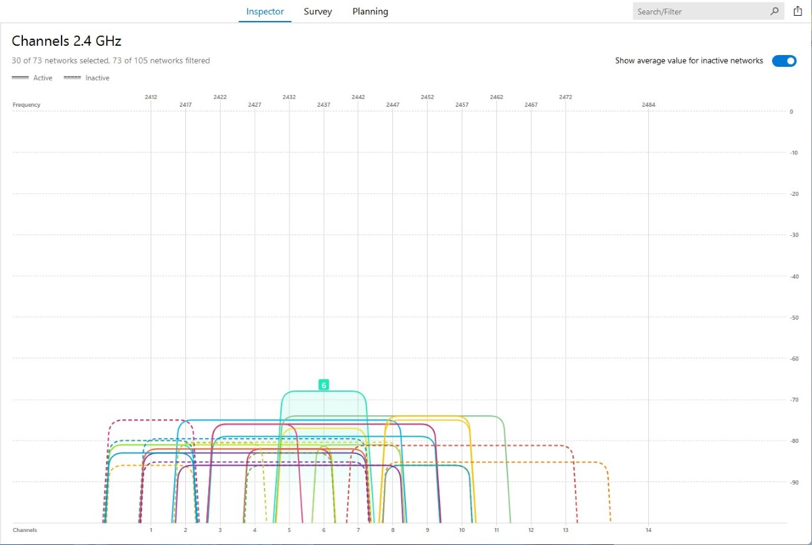This screenshot has height=545, width=812.
Task: Click the share icon in top-right corner
Action: click(x=798, y=11)
